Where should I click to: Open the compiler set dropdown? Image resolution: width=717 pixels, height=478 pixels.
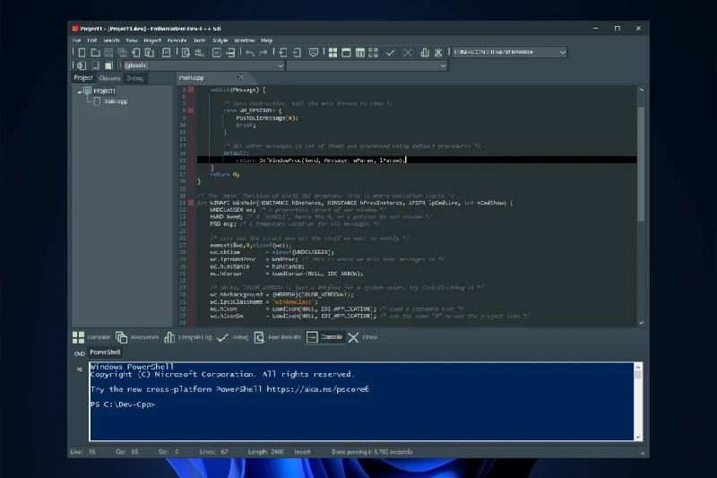point(563,52)
